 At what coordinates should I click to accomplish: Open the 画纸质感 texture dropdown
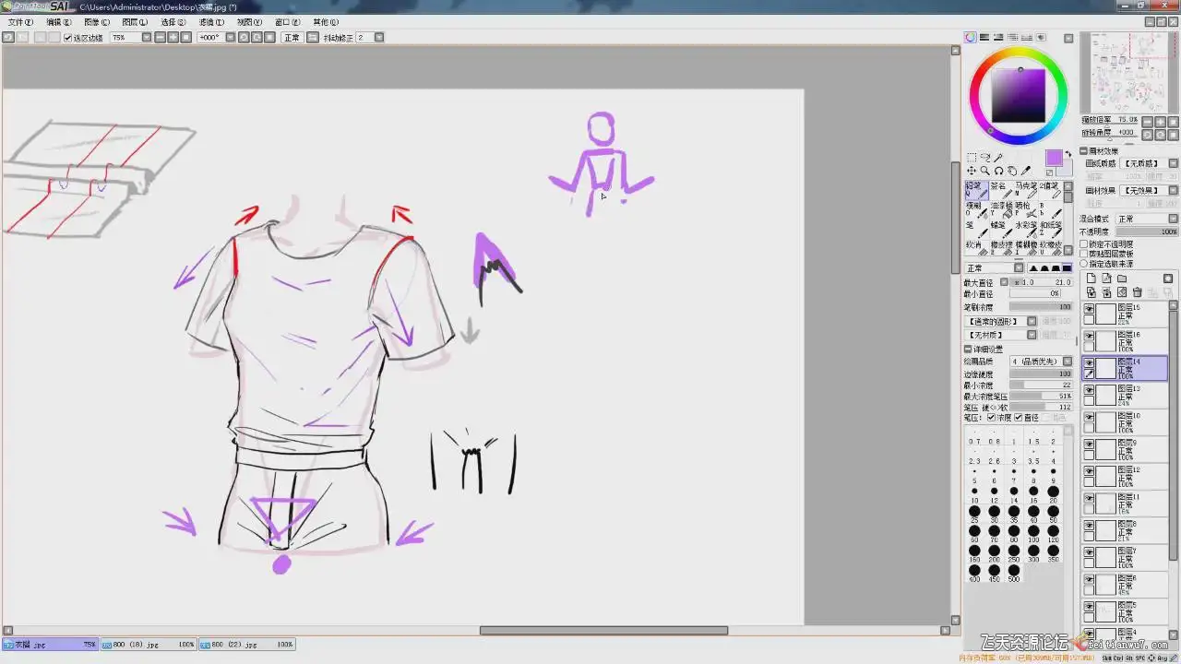click(1173, 163)
